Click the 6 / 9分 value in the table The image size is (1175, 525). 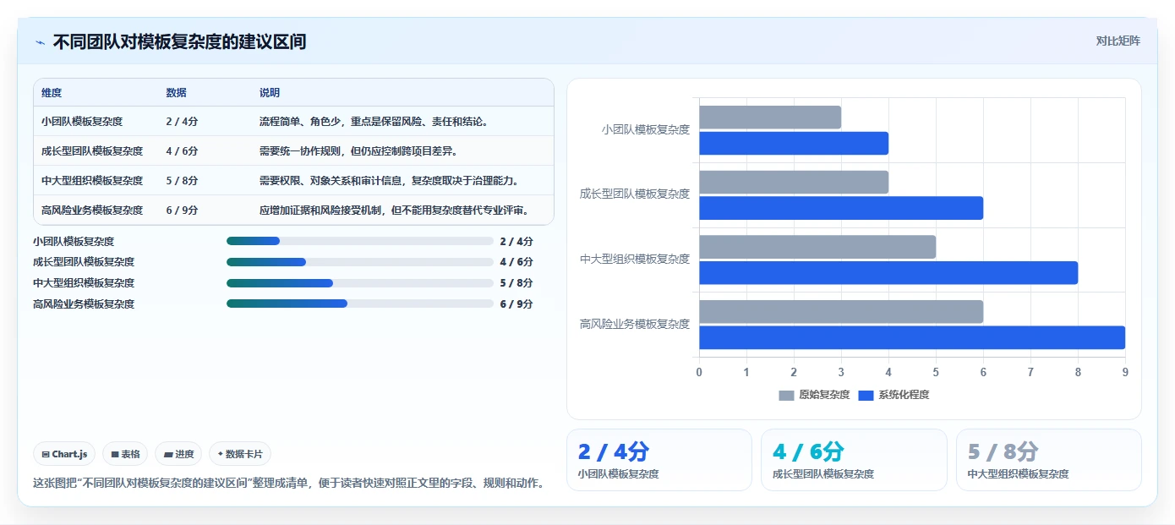(x=182, y=211)
